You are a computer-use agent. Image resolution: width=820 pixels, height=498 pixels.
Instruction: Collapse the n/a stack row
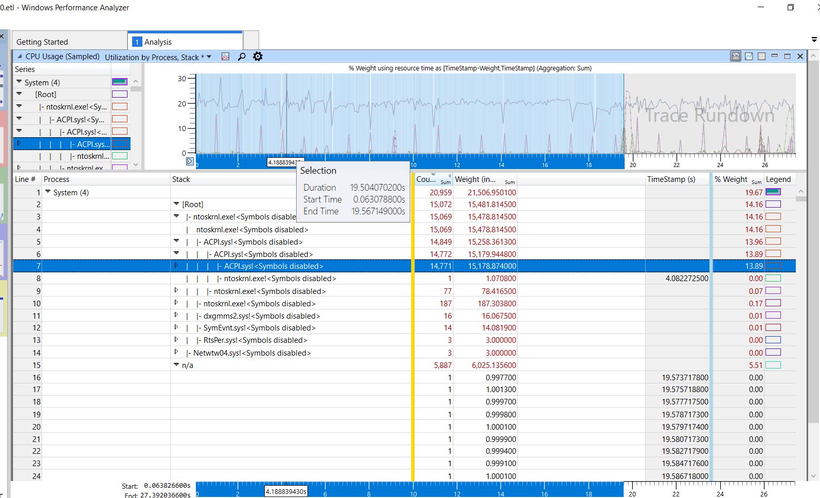[176, 364]
